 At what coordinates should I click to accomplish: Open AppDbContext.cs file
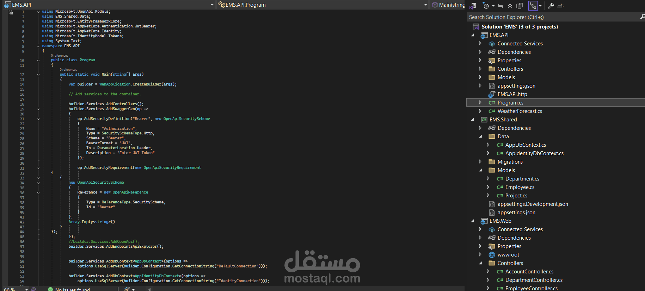click(526, 145)
